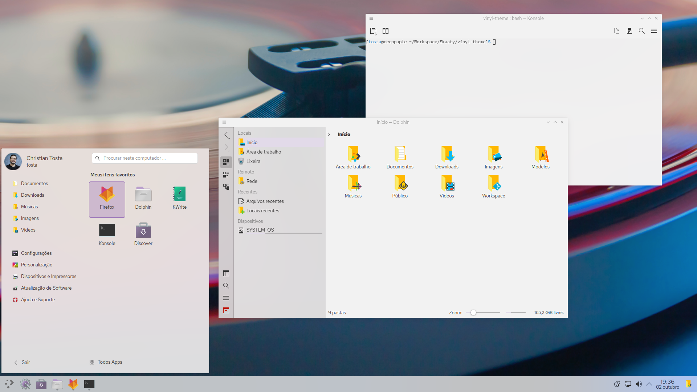Open Dolphin search icon

[226, 286]
